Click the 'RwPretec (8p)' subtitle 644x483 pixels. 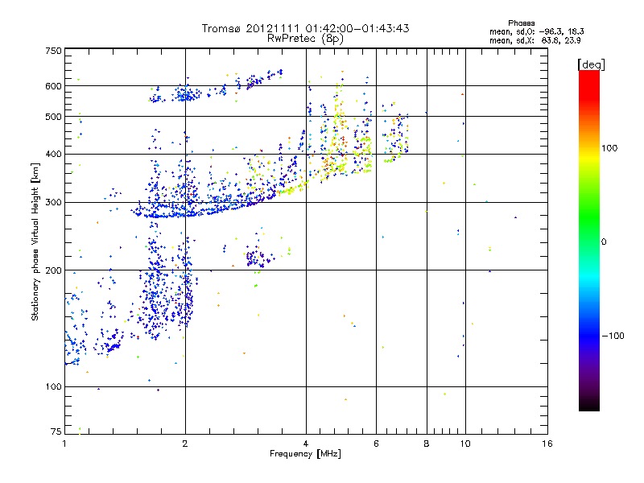pos(305,39)
